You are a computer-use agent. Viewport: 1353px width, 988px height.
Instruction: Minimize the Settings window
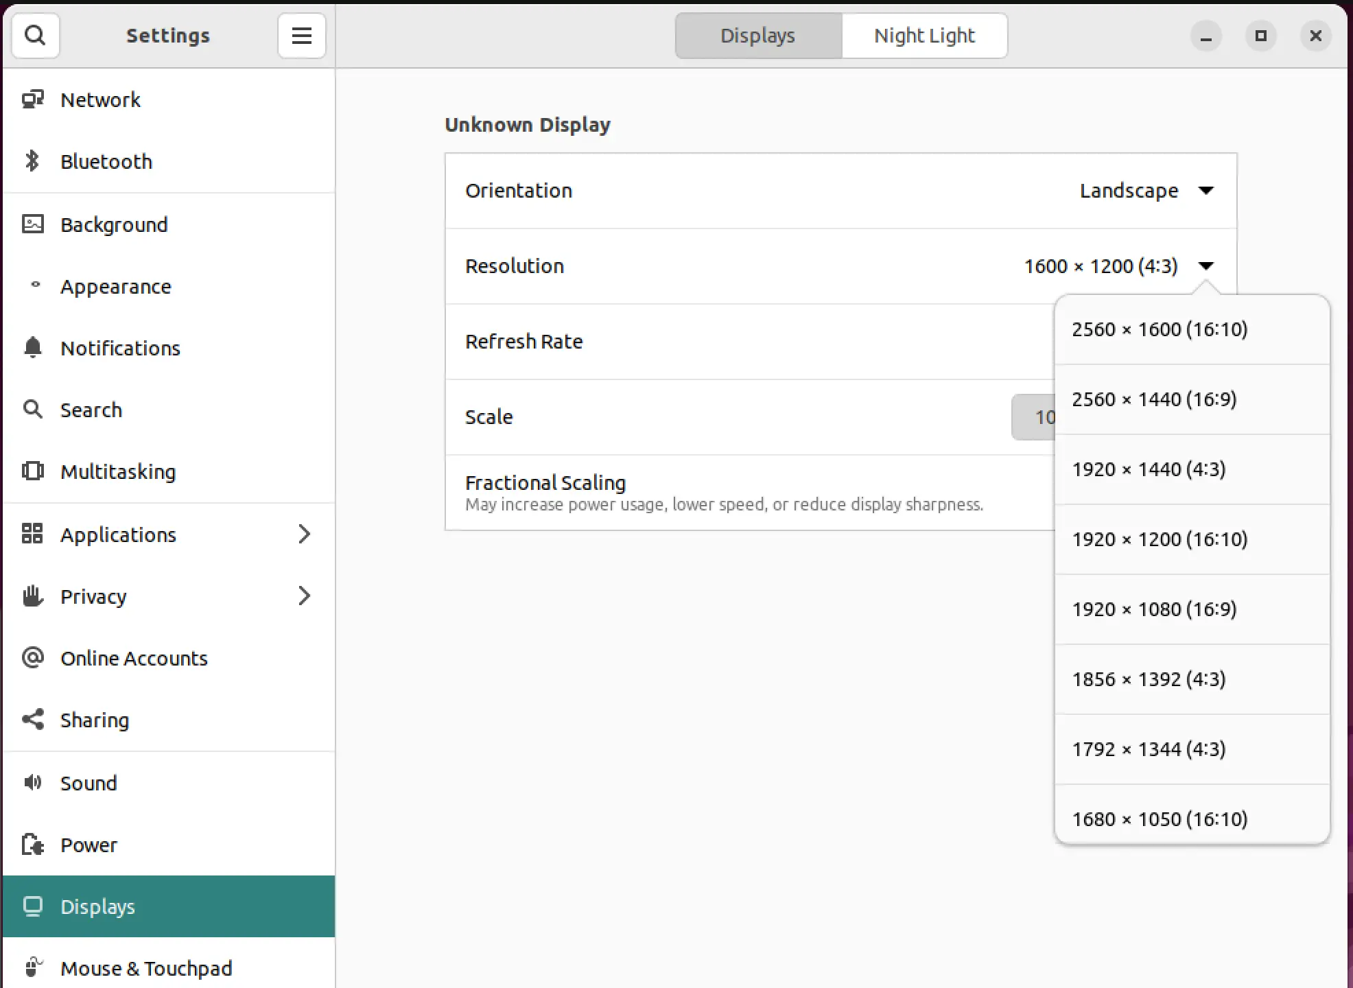[x=1205, y=36]
